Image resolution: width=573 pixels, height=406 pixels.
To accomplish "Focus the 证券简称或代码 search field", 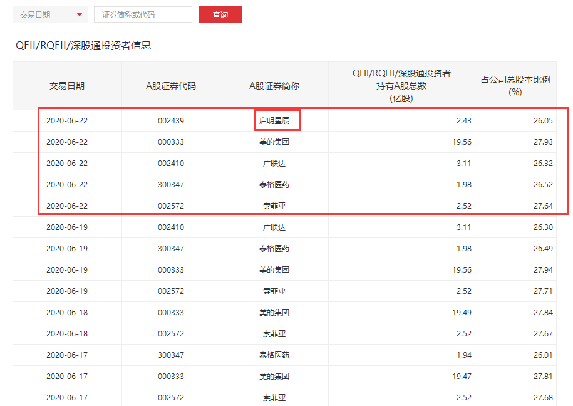I will [143, 14].
